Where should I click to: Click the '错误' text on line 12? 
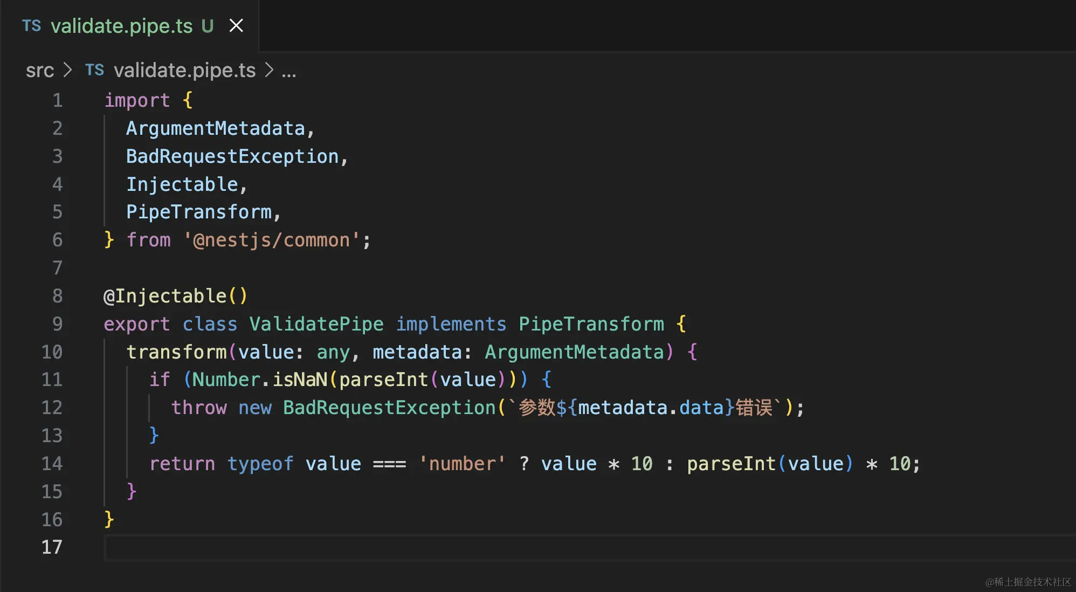(754, 408)
